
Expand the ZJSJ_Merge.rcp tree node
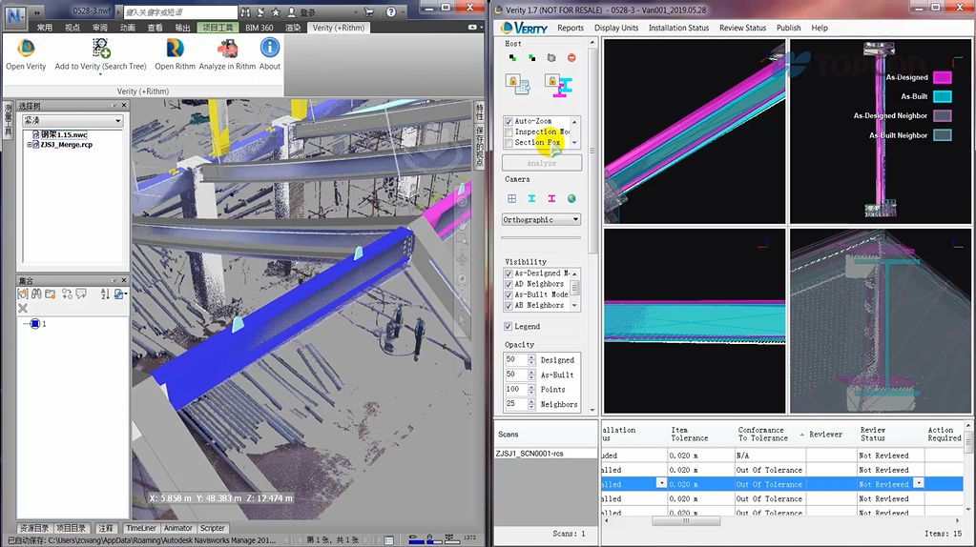[x=30, y=144]
